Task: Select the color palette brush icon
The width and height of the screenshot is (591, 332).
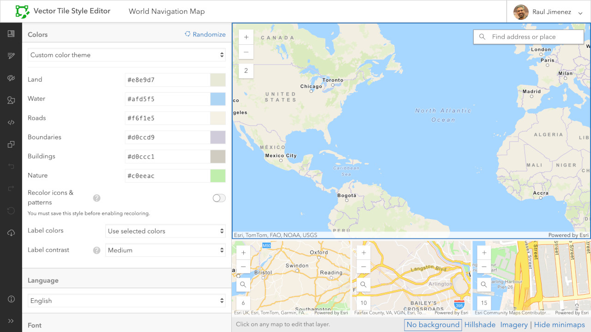Action: (x=11, y=78)
